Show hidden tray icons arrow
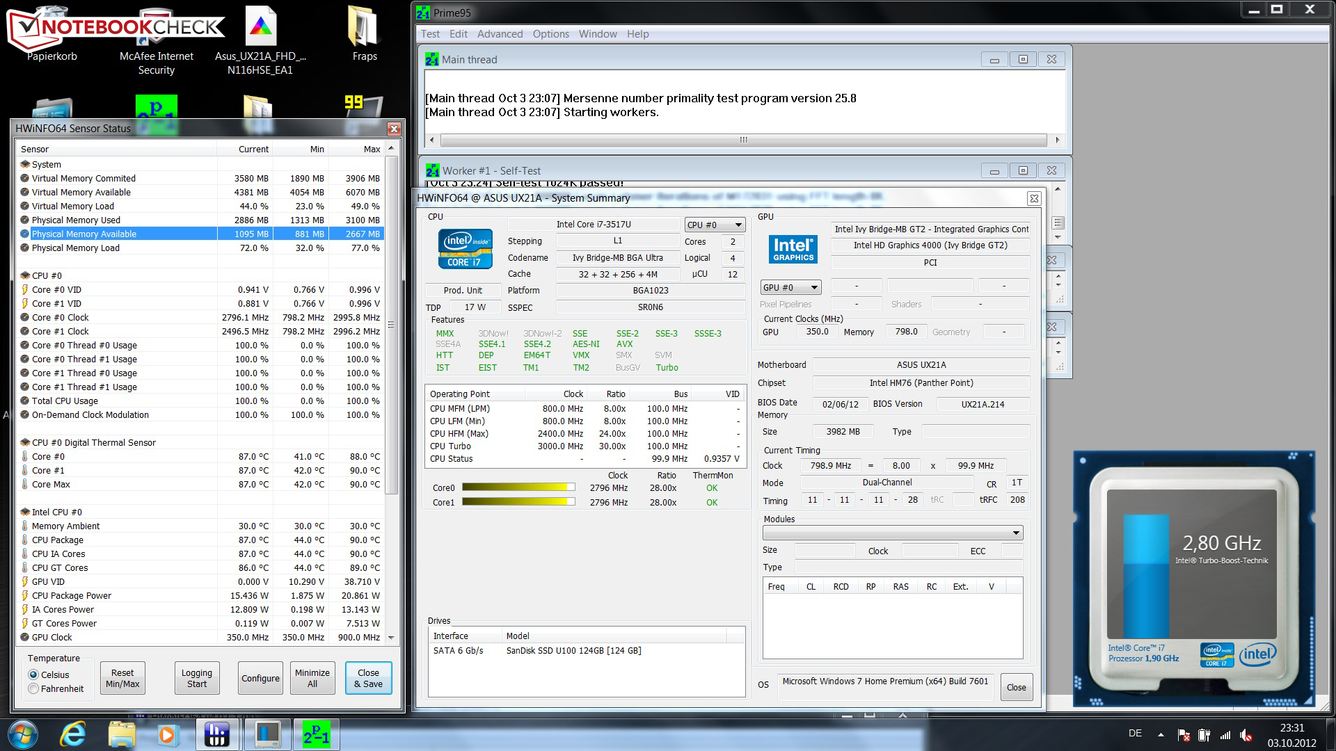This screenshot has height=751, width=1336. pyautogui.click(x=1161, y=734)
